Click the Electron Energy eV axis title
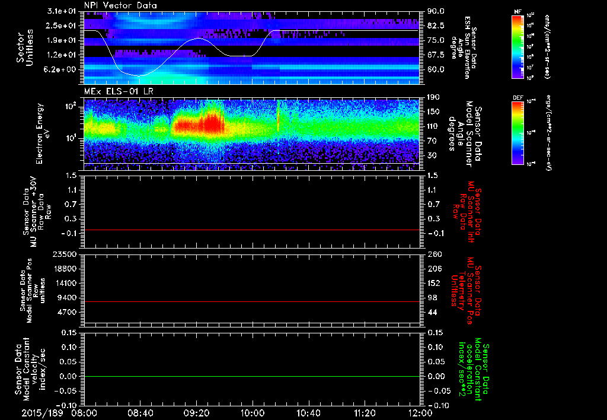The height and width of the screenshot is (420, 607). click(x=43, y=133)
